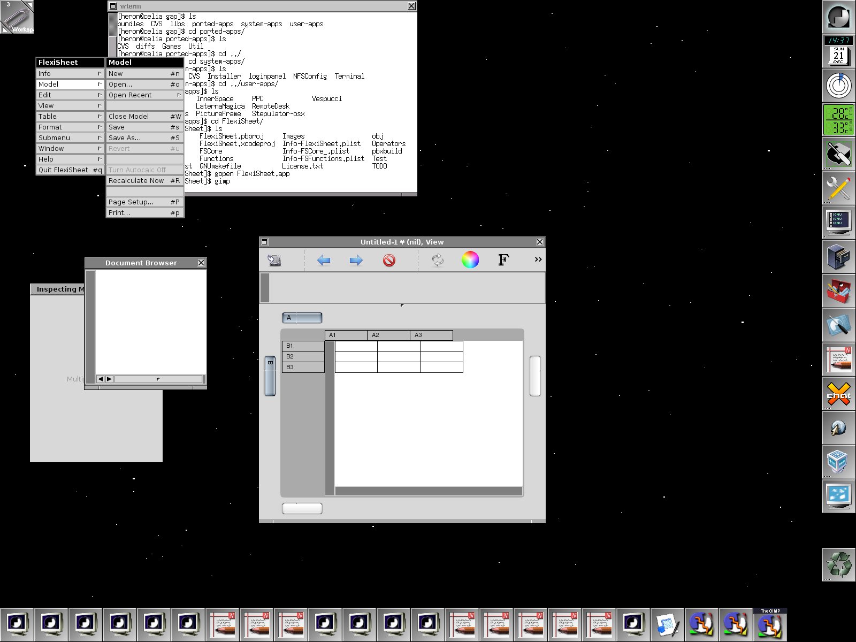Launch xchat from the dock
This screenshot has height=642, width=856.
(838, 394)
